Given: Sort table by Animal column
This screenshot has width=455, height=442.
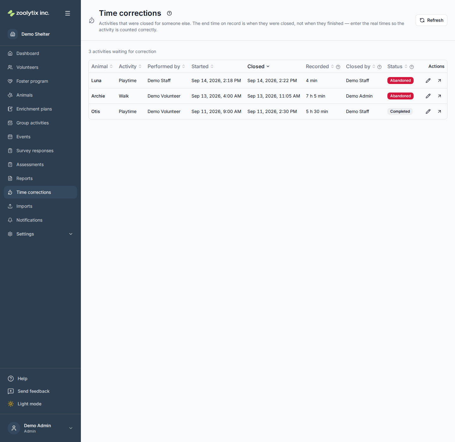Looking at the screenshot, I should pyautogui.click(x=102, y=66).
